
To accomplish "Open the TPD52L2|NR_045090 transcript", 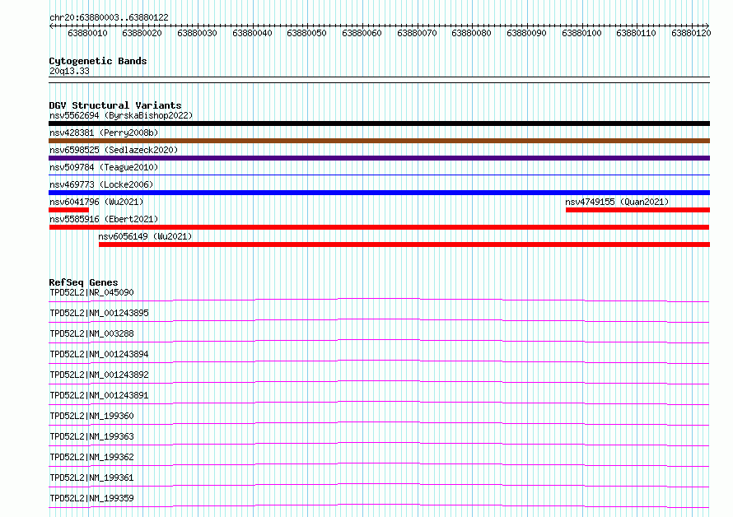I will pyautogui.click(x=91, y=292).
